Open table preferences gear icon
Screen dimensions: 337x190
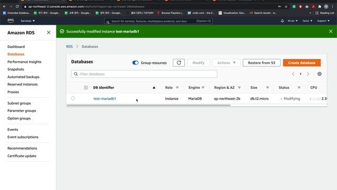tap(320, 74)
